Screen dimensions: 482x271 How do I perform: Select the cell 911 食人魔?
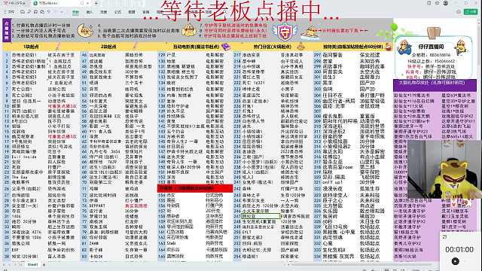(x=100, y=131)
